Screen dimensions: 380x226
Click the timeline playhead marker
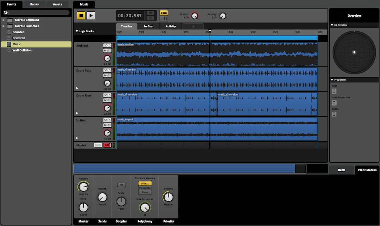point(210,31)
